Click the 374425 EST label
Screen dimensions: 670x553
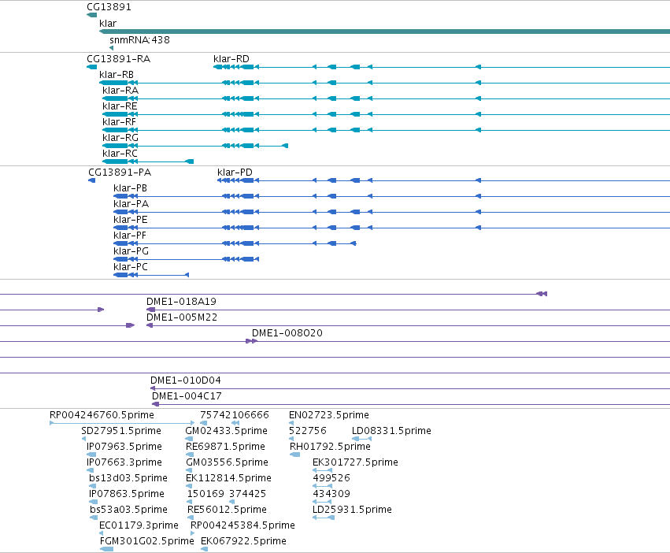pos(247,494)
